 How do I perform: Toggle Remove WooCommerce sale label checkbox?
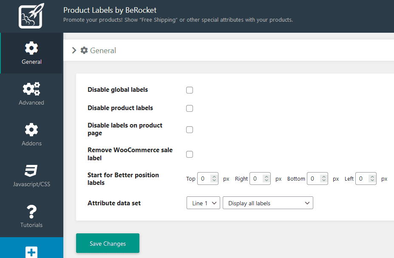[x=190, y=154]
